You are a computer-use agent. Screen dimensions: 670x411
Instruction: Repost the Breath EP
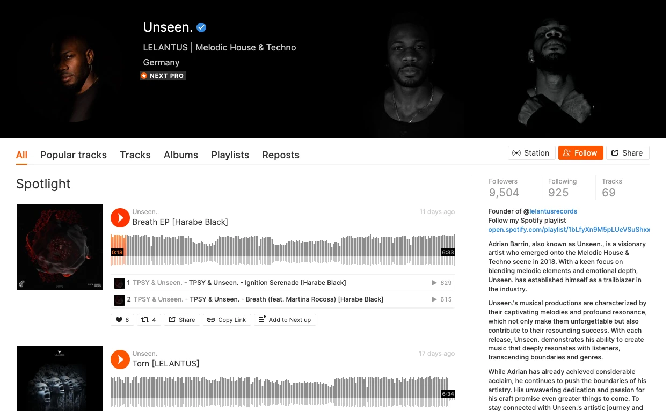(149, 320)
